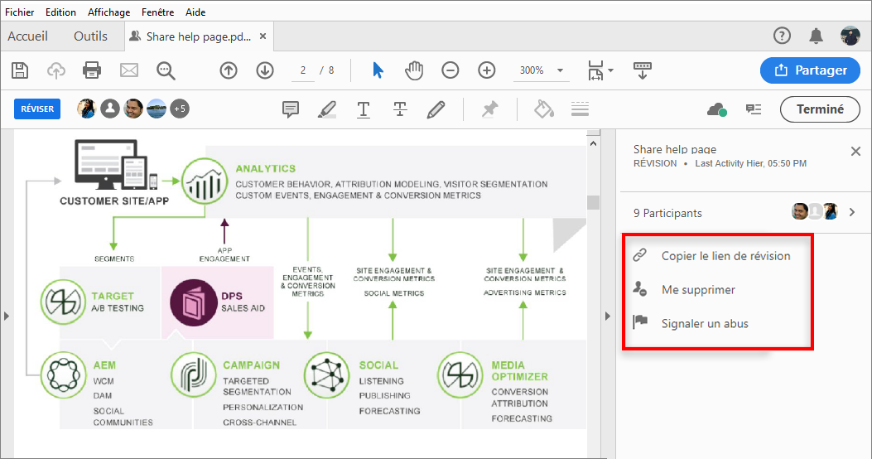Image resolution: width=872 pixels, height=459 pixels.
Task: Toggle the comments list panel icon
Action: (x=754, y=109)
